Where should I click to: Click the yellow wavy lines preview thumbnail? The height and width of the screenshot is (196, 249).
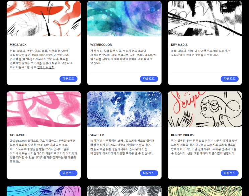click(x=205, y=191)
